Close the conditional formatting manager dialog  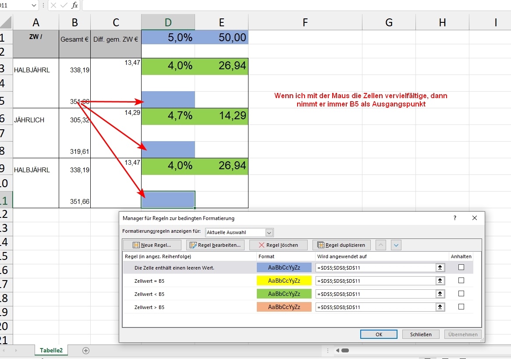pyautogui.click(x=475, y=218)
